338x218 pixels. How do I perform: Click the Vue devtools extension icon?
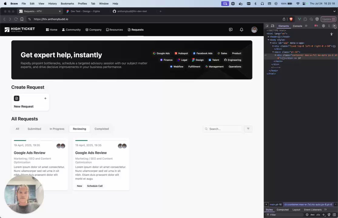pos(299,19)
